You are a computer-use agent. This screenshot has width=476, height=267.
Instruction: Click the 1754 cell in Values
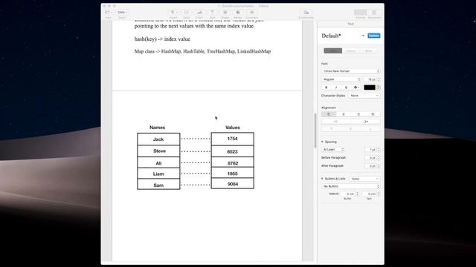coord(233,139)
